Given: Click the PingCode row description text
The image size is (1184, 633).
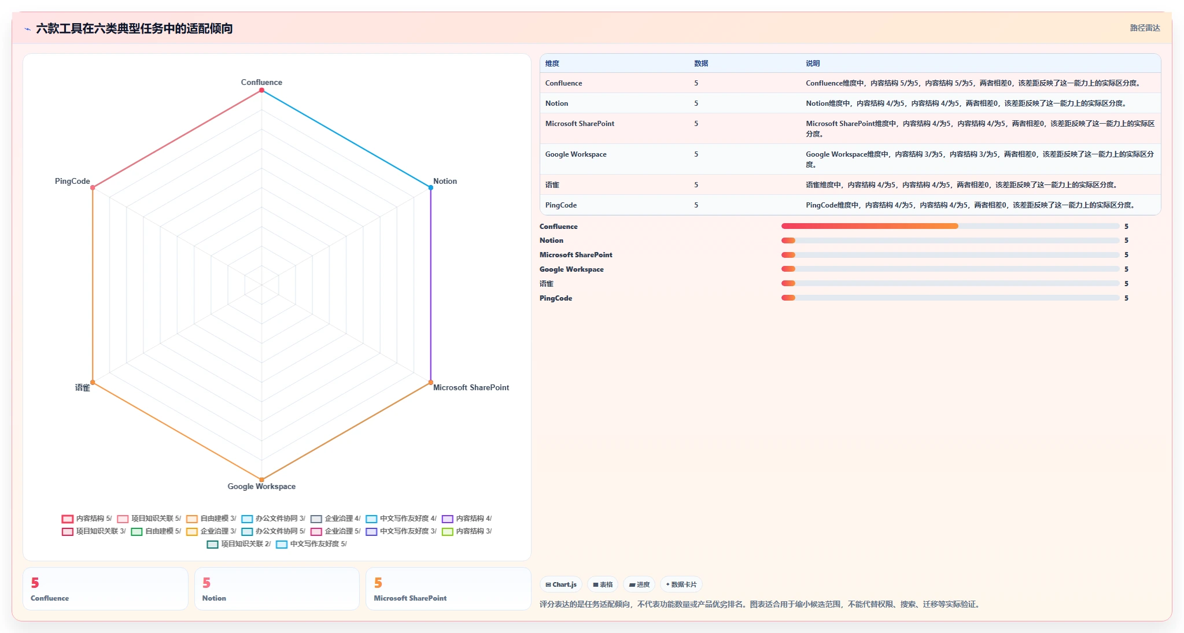Looking at the screenshot, I should pos(971,205).
